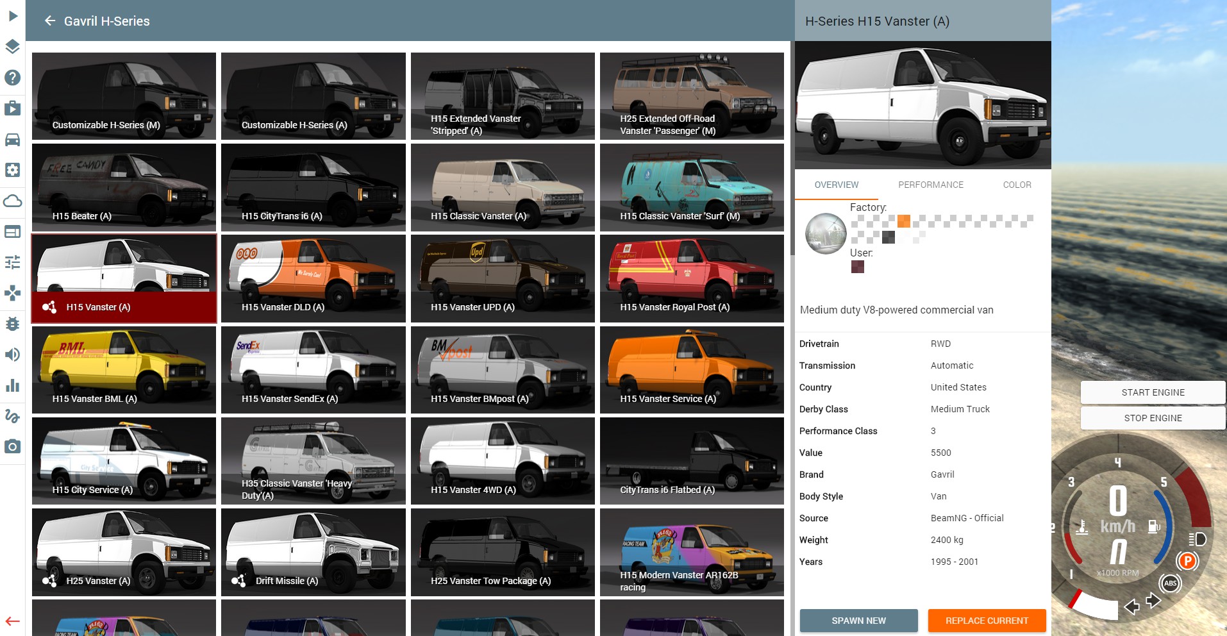
Task: Click the play icon in the sidebar
Action: (12, 16)
